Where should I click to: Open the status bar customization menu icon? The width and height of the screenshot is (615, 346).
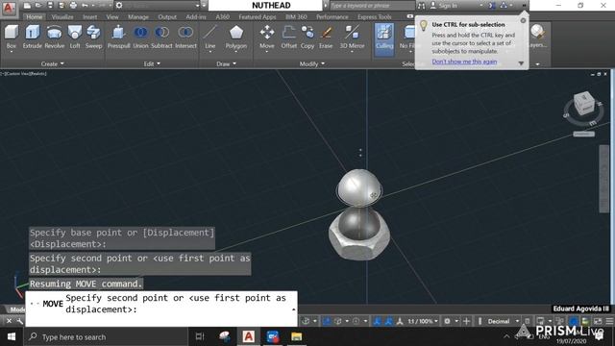pos(609,321)
